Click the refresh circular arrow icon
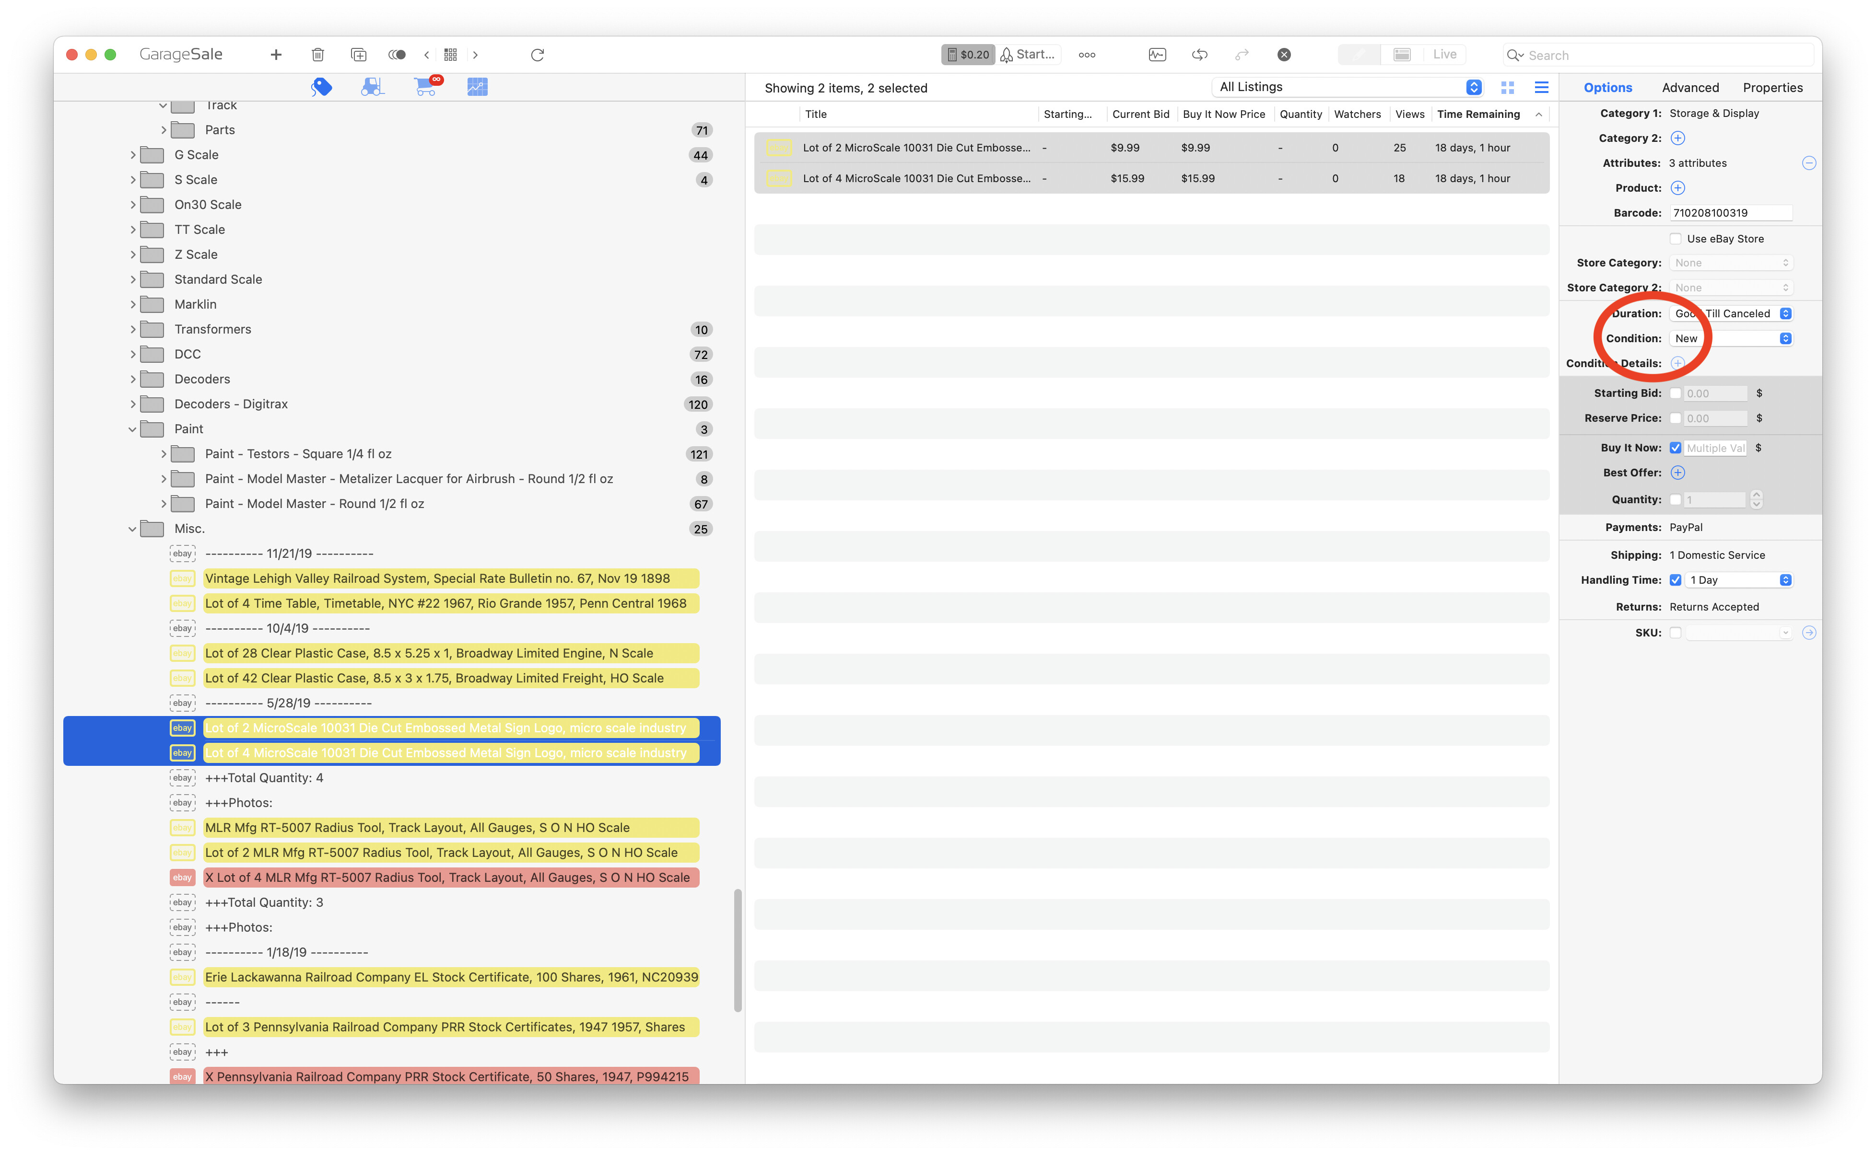Image resolution: width=1876 pixels, height=1155 pixels. tap(537, 54)
